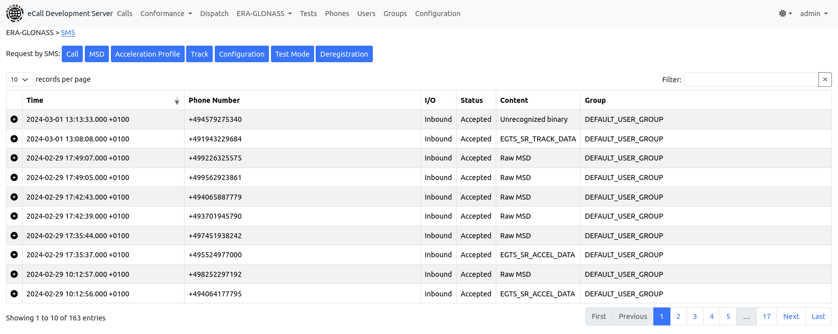Screen dimensions: 838x334
Task: Go to the Next page of results
Action: [791, 316]
